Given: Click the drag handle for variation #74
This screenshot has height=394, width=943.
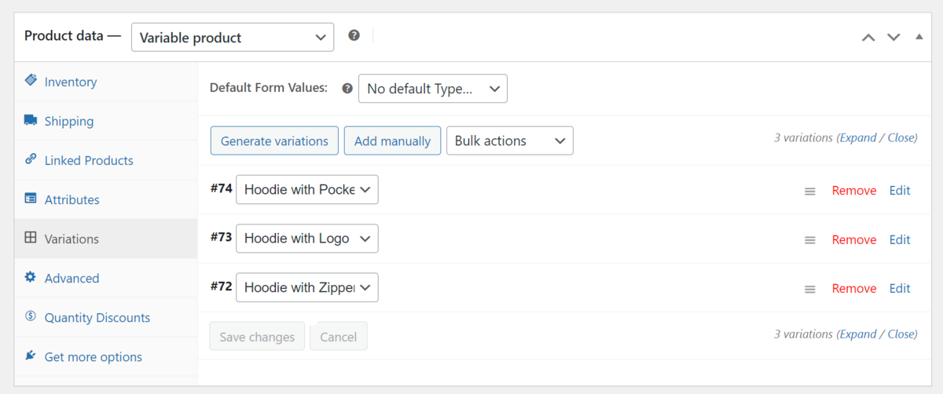Looking at the screenshot, I should click(810, 191).
